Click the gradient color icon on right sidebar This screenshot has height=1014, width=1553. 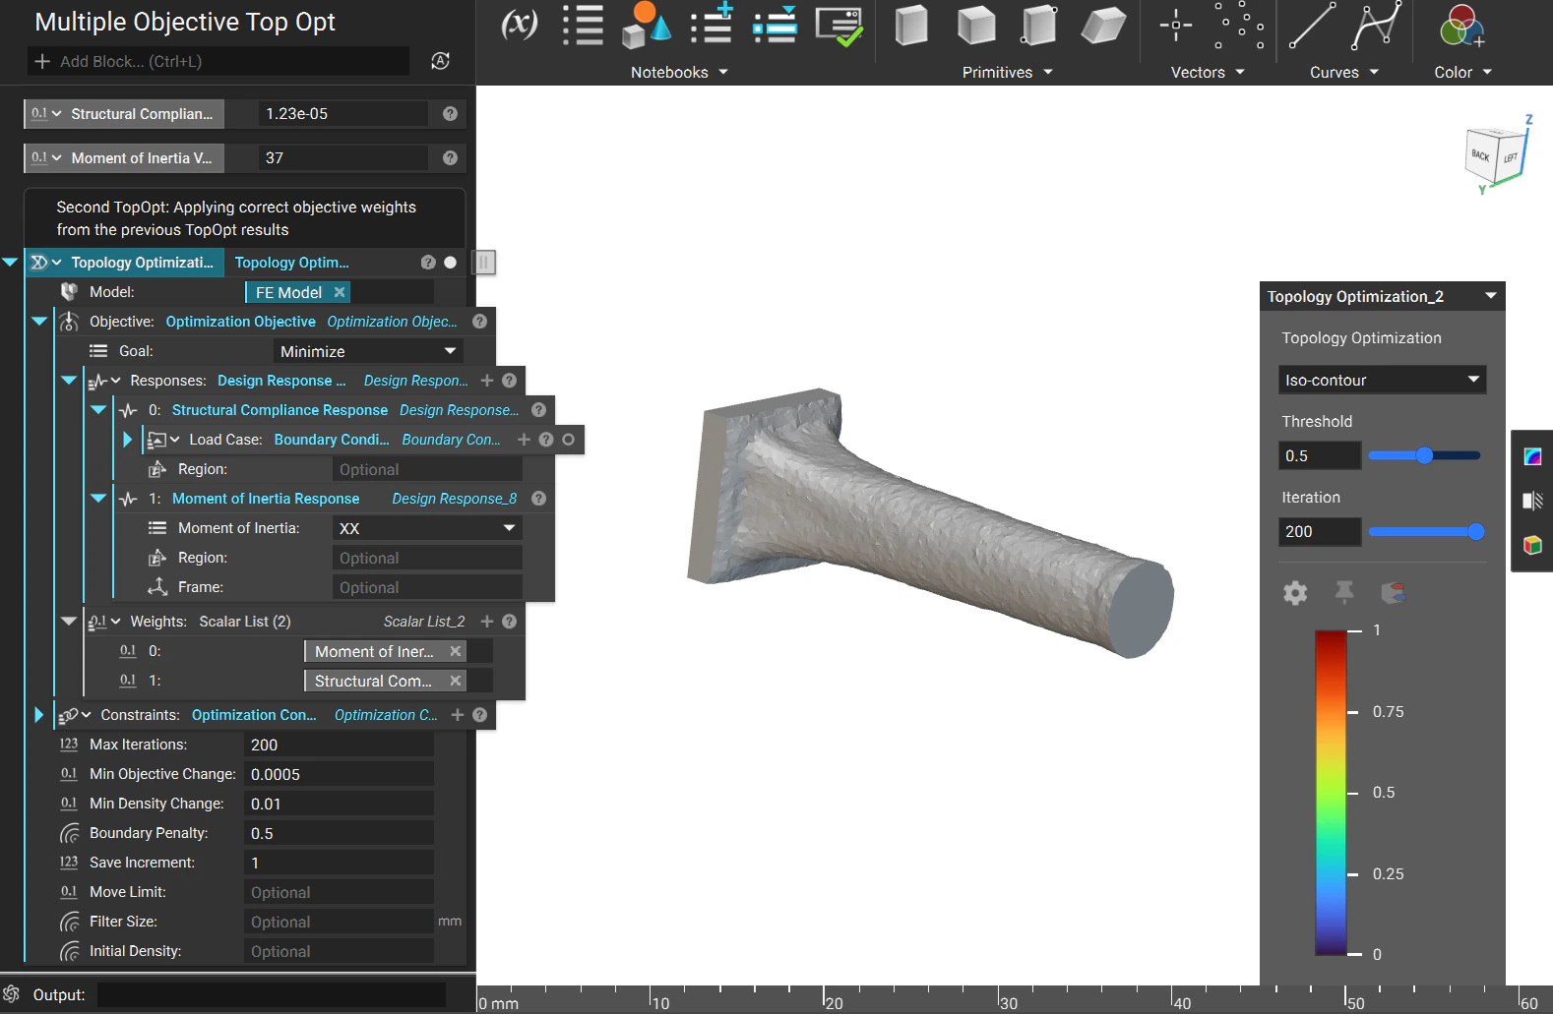pyautogui.click(x=1532, y=456)
